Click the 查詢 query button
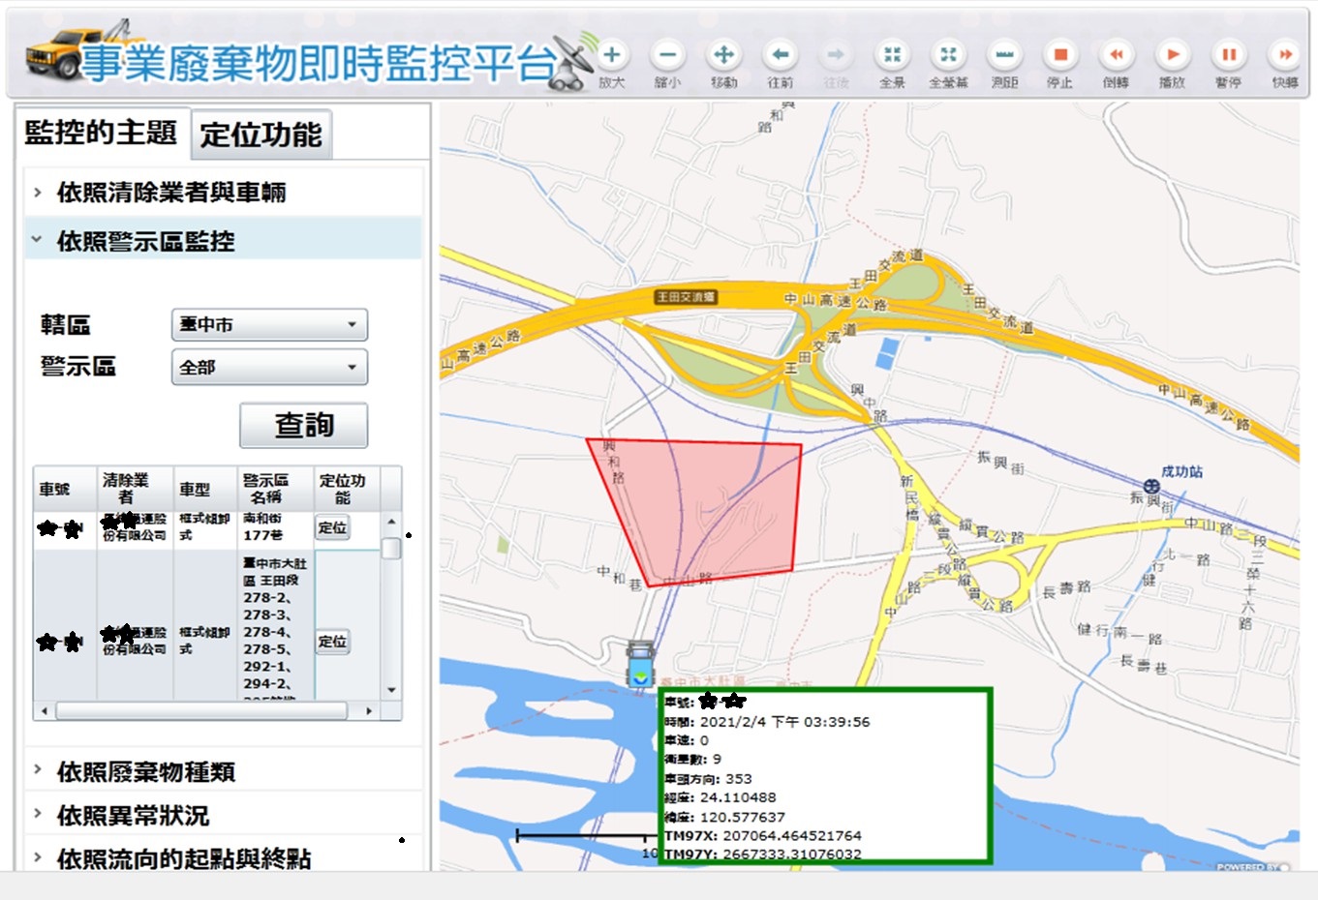Viewport: 1318px width, 900px height. pos(303,425)
